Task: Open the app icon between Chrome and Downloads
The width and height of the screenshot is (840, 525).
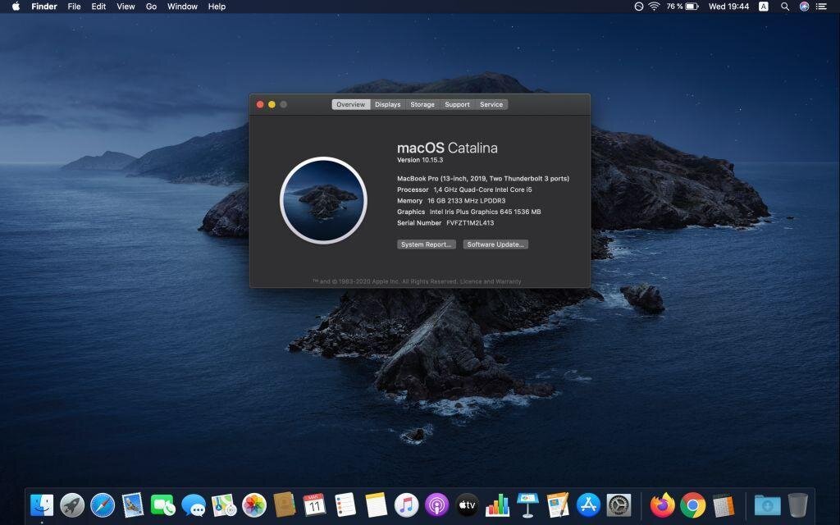Action: coord(724,505)
